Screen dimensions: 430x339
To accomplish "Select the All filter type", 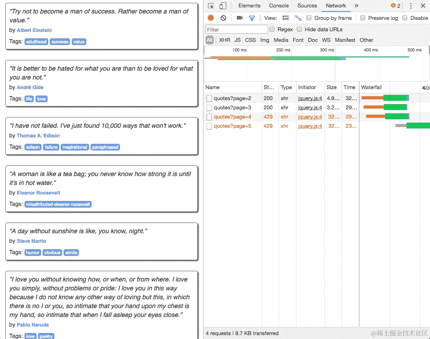I will point(209,40).
